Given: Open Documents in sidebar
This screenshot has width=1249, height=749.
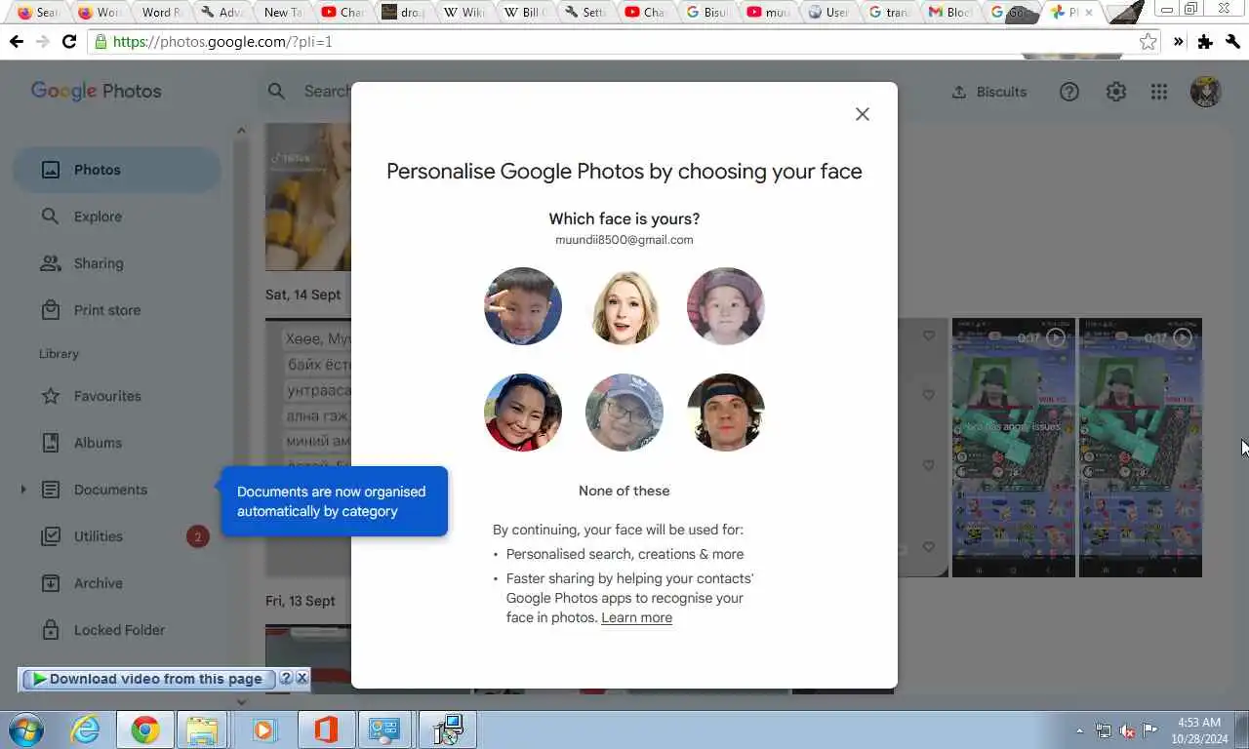Looking at the screenshot, I should tap(110, 490).
